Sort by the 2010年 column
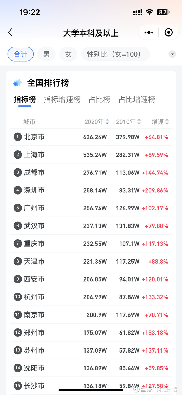The height and width of the screenshot is (395, 182). (128, 122)
